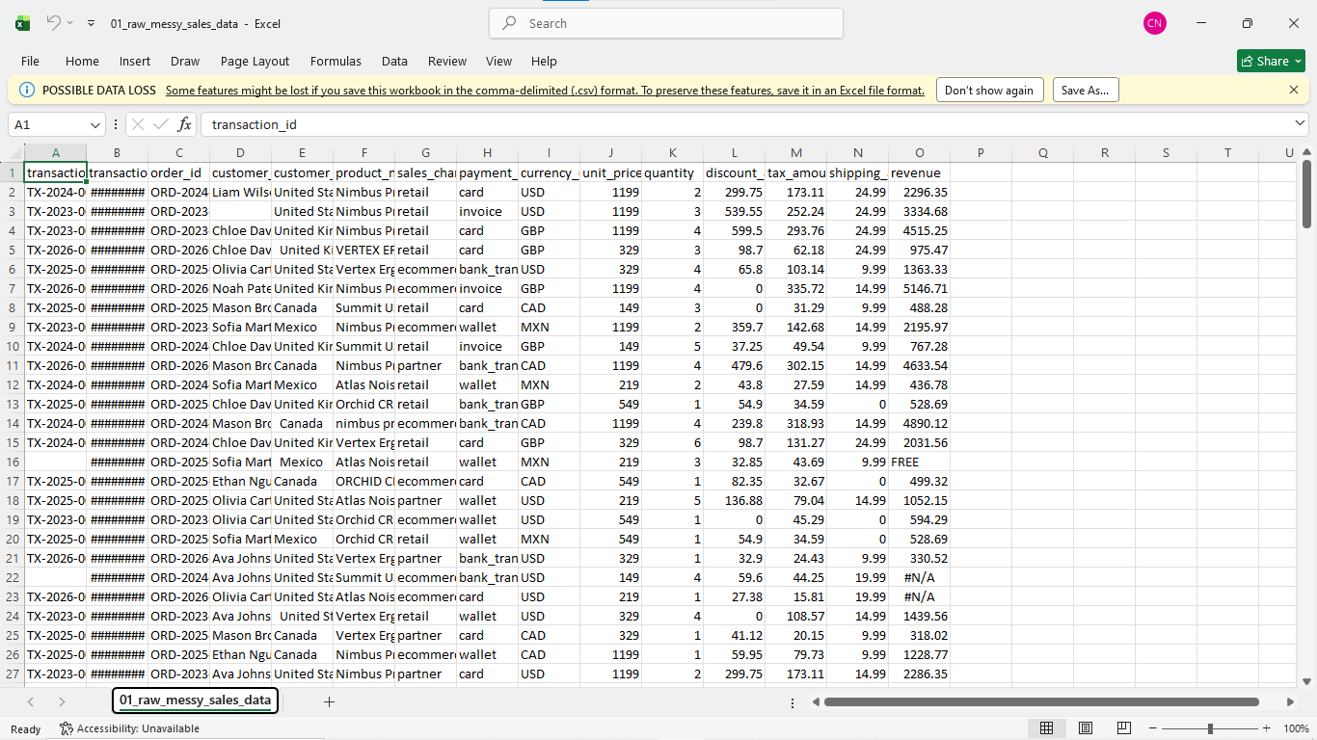
Task: Click the revenue header cell in column O
Action: 920,172
